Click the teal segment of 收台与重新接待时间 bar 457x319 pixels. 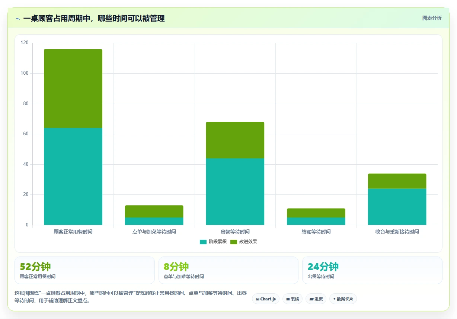(397, 207)
